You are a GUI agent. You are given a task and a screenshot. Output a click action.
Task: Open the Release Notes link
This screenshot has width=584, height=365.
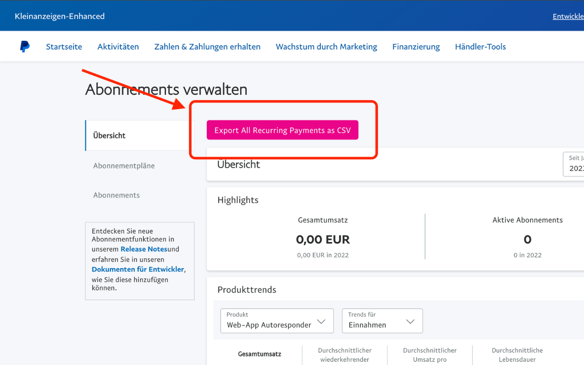143,249
